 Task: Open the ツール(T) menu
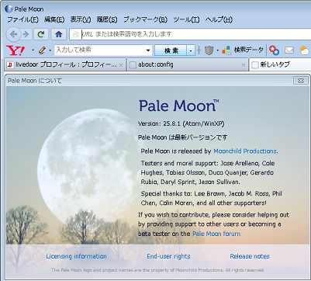point(186,19)
